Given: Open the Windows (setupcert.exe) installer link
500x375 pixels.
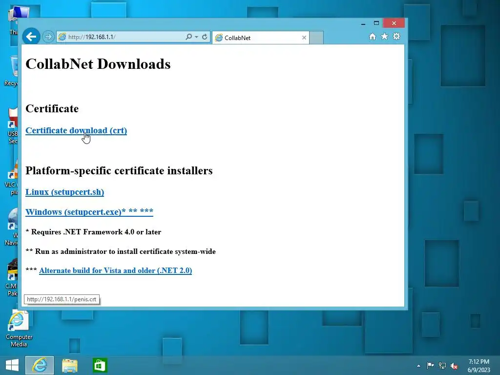Looking at the screenshot, I should coord(89,212).
